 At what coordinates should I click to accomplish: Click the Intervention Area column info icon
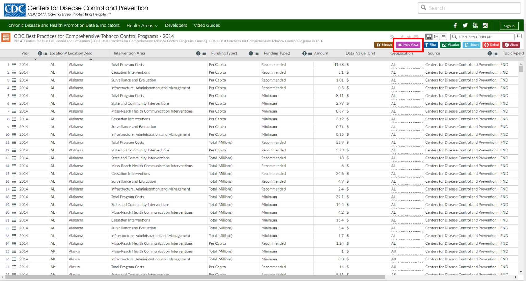pyautogui.click(x=198, y=53)
